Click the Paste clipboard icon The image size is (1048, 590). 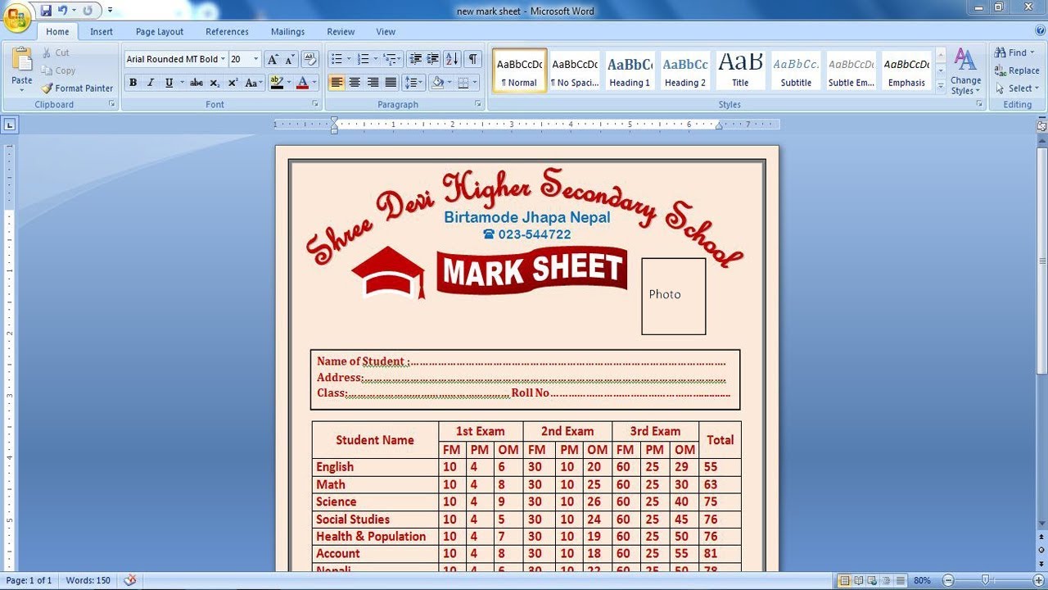pos(22,61)
